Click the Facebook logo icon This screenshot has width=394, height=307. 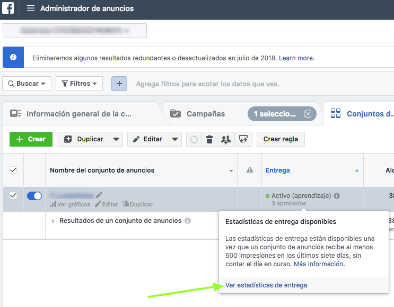pos(8,8)
